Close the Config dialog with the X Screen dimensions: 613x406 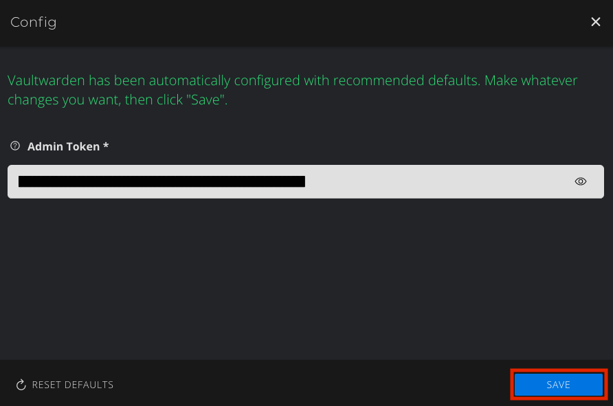(x=596, y=22)
